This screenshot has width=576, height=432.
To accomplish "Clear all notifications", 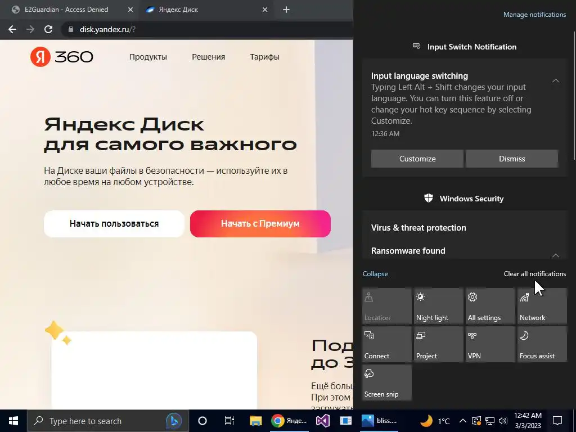I will 534,274.
